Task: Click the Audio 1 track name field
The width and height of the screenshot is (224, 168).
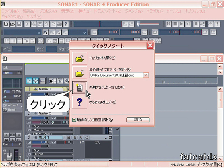Action: 50,89
